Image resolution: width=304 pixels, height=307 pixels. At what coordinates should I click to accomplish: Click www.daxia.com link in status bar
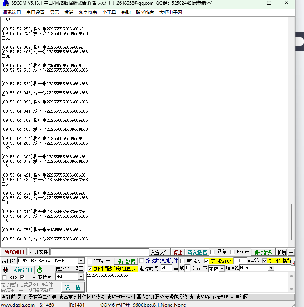click(x=18, y=305)
